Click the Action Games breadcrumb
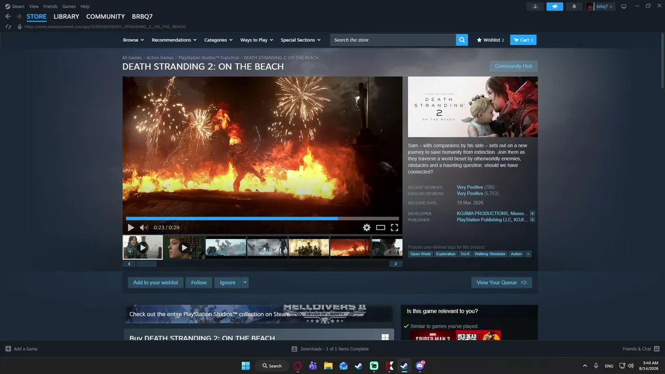 (x=160, y=58)
